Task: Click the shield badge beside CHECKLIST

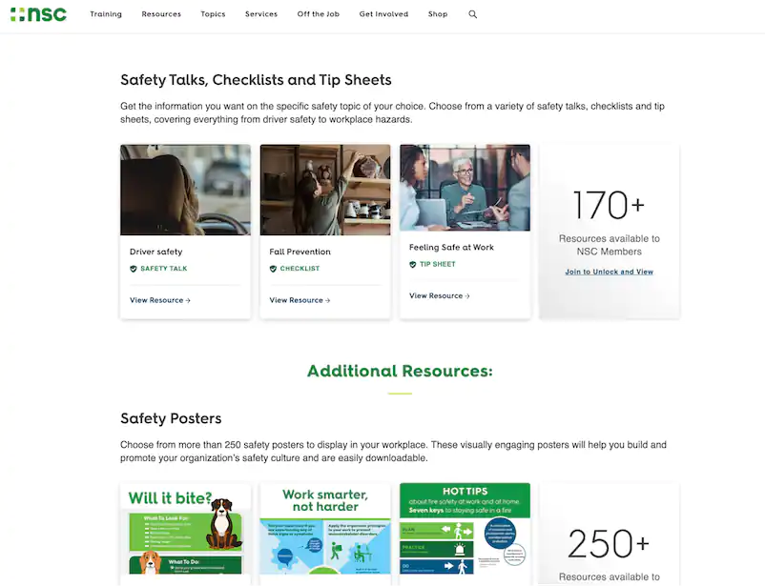Action: click(x=274, y=269)
